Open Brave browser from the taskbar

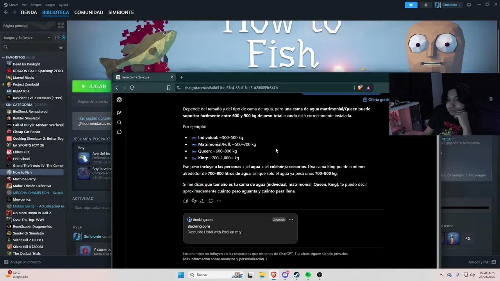coord(274,275)
